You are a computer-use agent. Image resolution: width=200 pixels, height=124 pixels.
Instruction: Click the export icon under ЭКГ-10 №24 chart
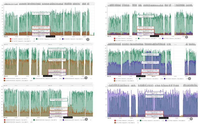(x=186, y=37)
